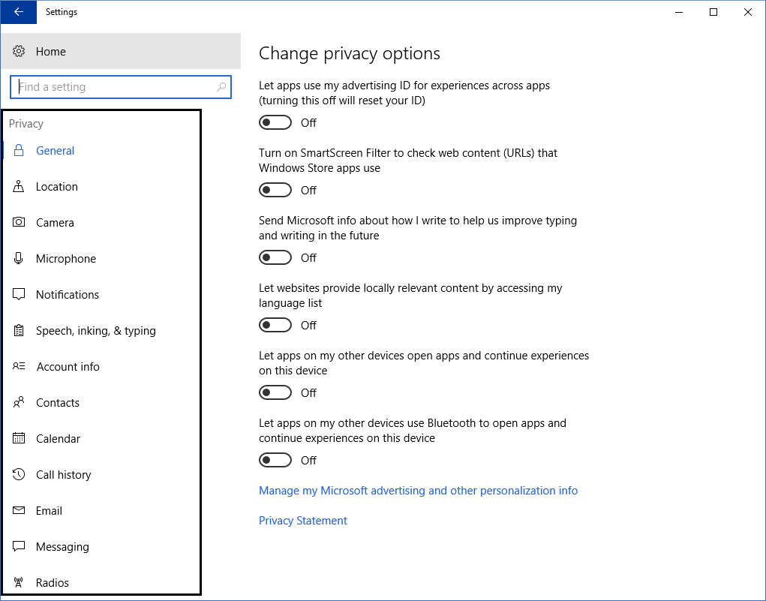Go to Account info privacy page

coord(68,367)
